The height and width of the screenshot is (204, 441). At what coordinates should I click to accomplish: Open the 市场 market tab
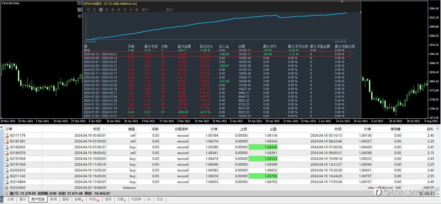(x=94, y=199)
